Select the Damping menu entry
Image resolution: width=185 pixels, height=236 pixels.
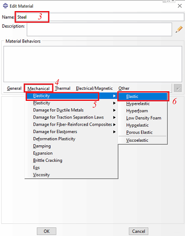click(x=71, y=146)
